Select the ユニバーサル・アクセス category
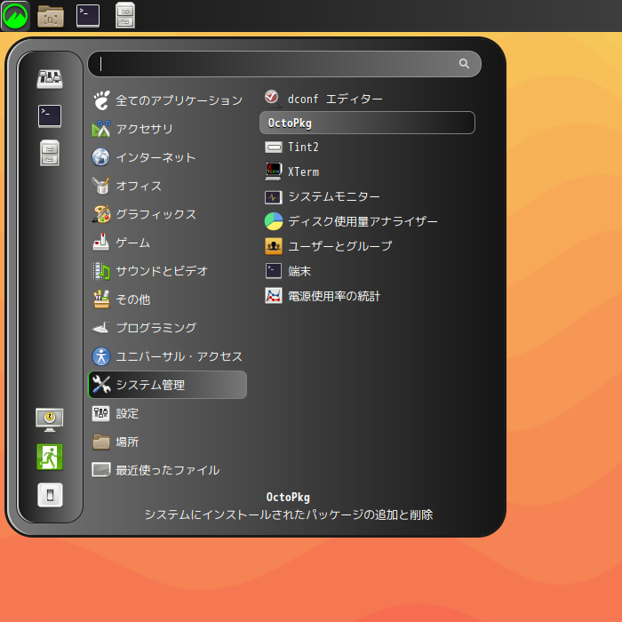The width and height of the screenshot is (622, 622). [167, 356]
